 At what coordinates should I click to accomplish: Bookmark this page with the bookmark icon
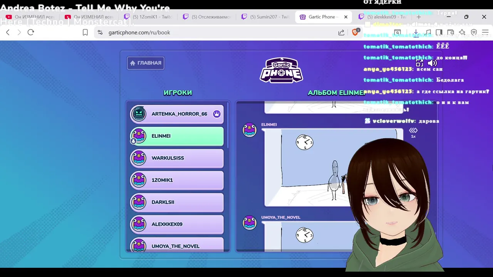click(x=85, y=33)
